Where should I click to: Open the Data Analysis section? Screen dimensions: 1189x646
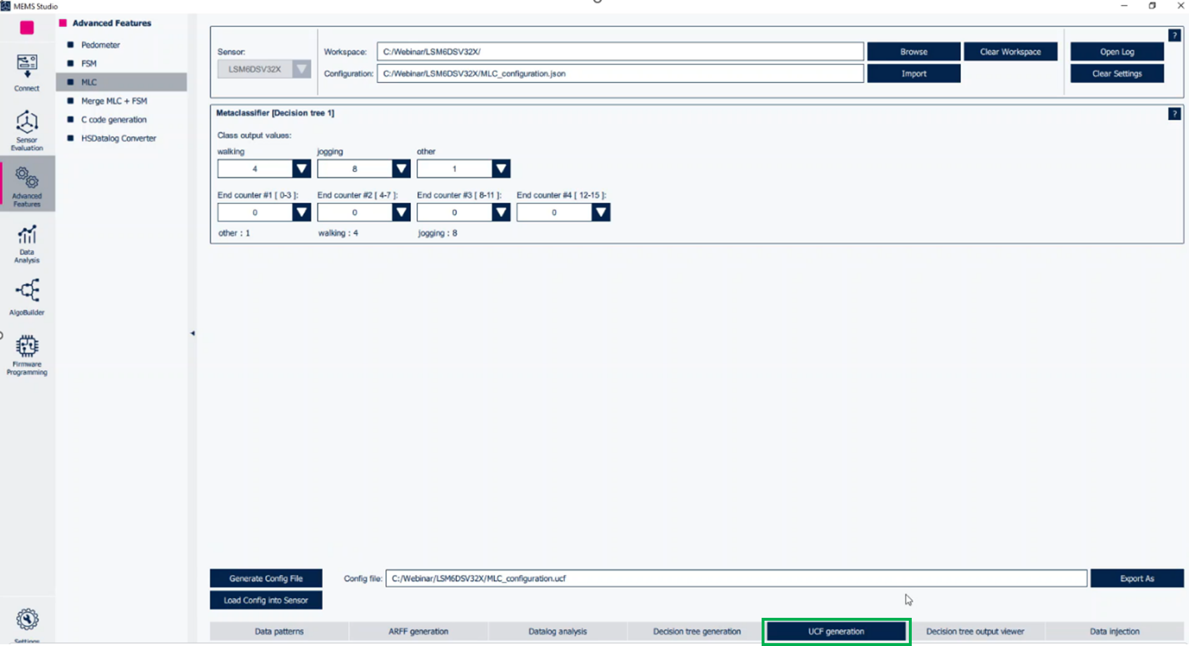(26, 243)
